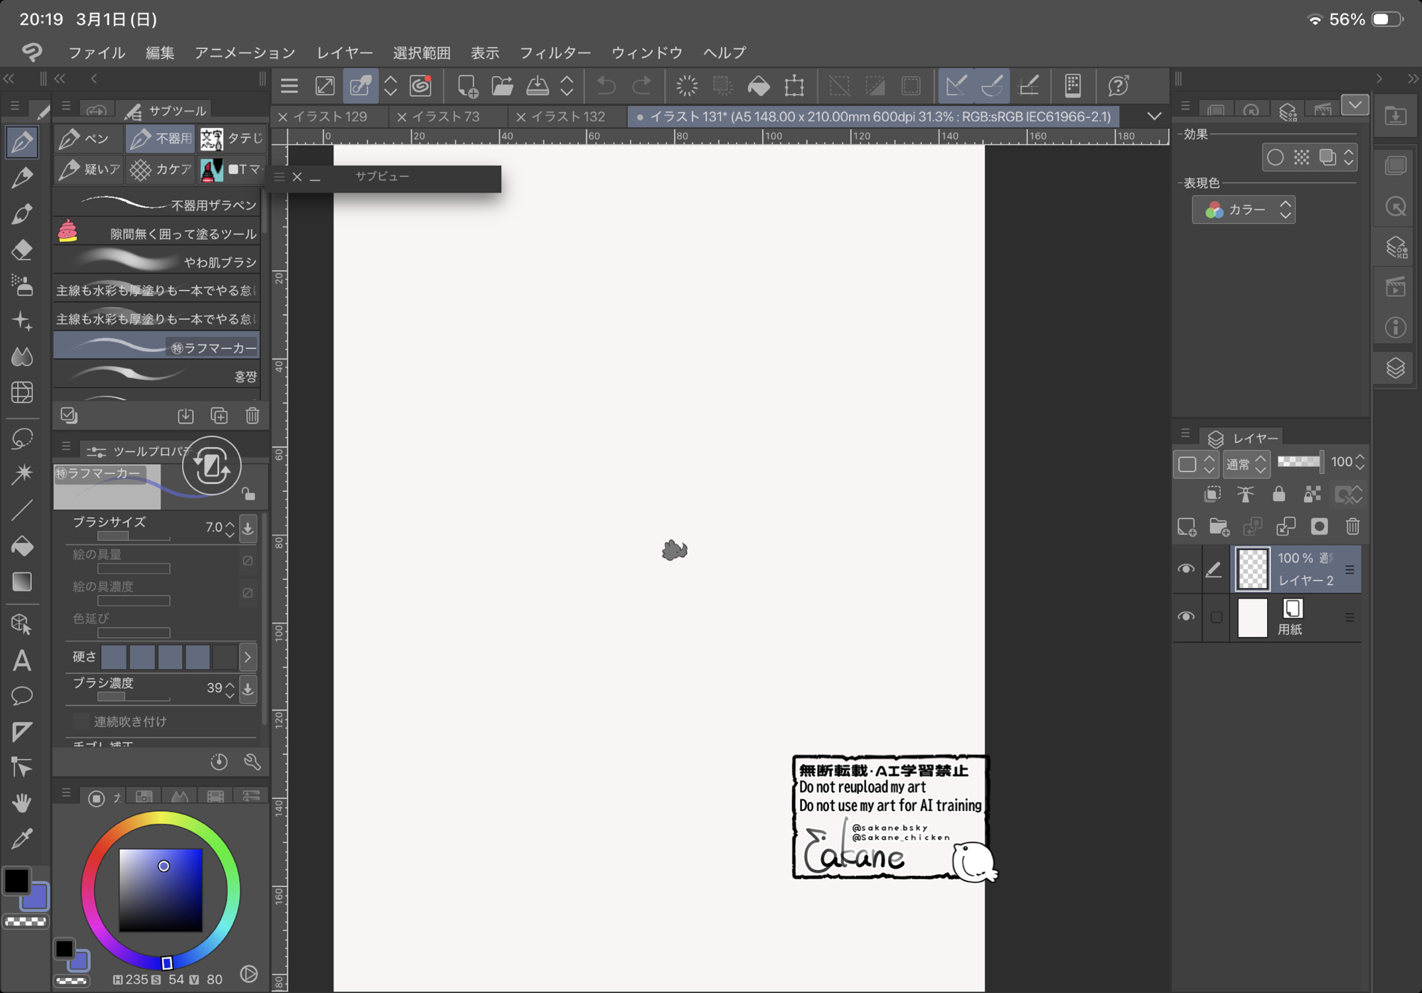The height and width of the screenshot is (993, 1422).
Task: Enable 連続吹き付け checkbox
Action: point(81,721)
